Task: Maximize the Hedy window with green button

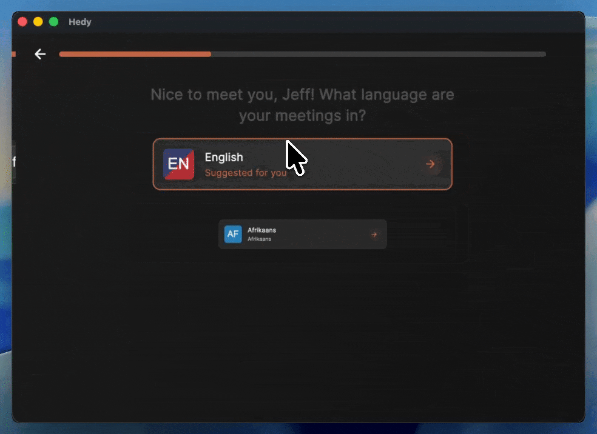Action: 53,22
